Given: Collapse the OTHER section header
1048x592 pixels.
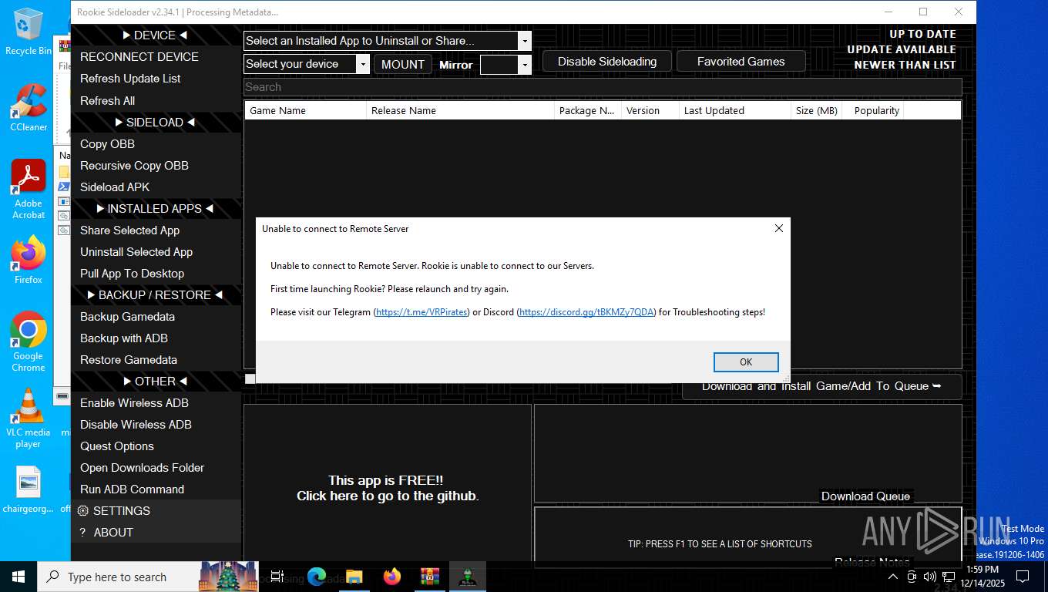Looking at the screenshot, I should (155, 382).
